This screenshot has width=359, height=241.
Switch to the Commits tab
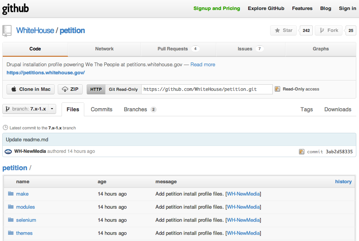coord(101,109)
